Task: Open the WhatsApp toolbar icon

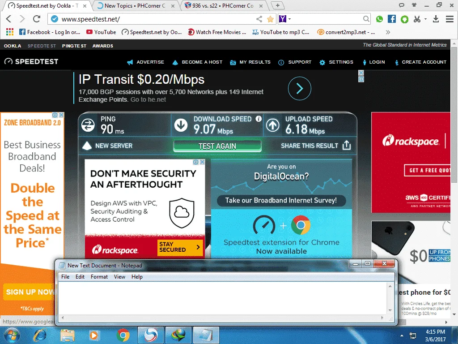Action: pyautogui.click(x=379, y=19)
